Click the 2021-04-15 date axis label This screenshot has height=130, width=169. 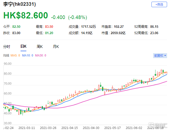(69, 128)
